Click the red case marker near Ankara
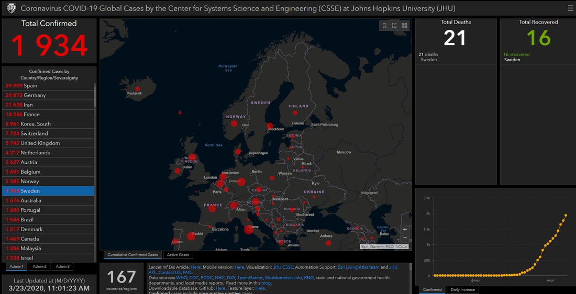Viewport: 576px width, 294px height. point(328,243)
